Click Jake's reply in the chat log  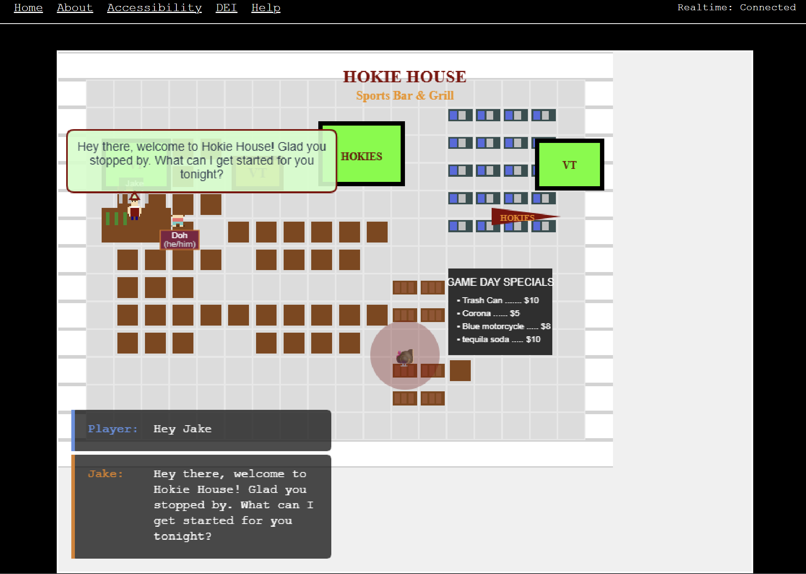[202, 505]
